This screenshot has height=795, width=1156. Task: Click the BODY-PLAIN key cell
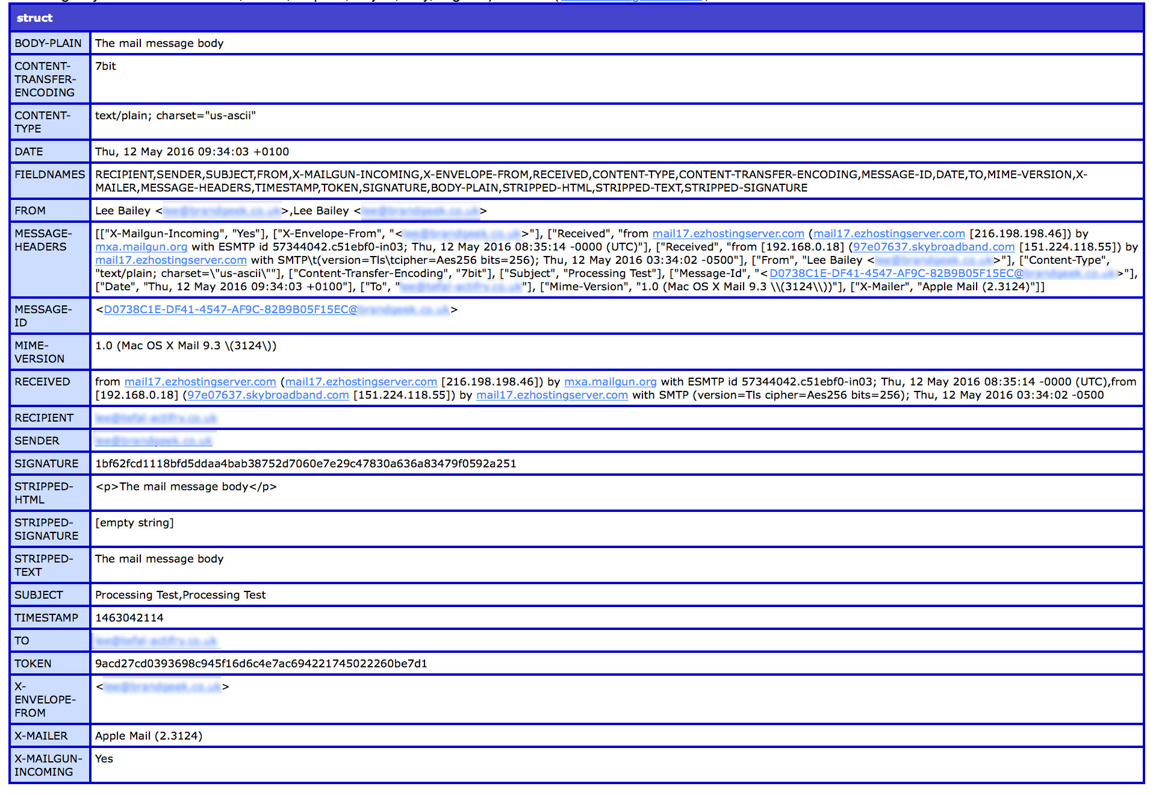pyautogui.click(x=48, y=43)
